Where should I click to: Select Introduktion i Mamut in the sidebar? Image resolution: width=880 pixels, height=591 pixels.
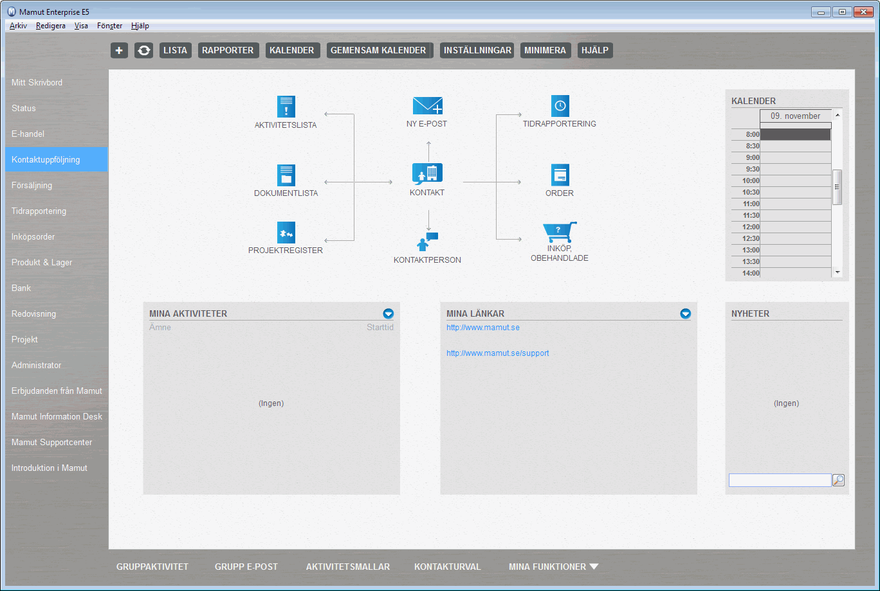57,468
